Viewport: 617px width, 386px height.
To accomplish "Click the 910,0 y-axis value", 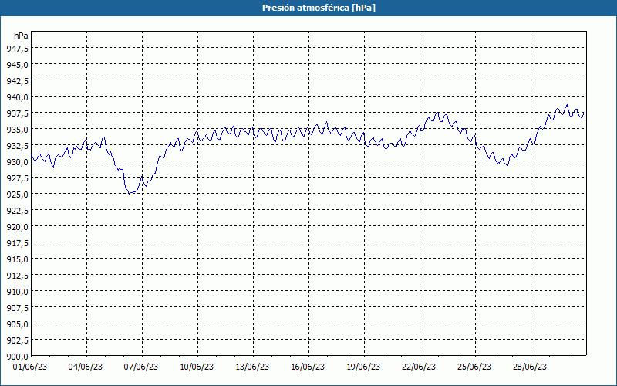I will click(17, 292).
